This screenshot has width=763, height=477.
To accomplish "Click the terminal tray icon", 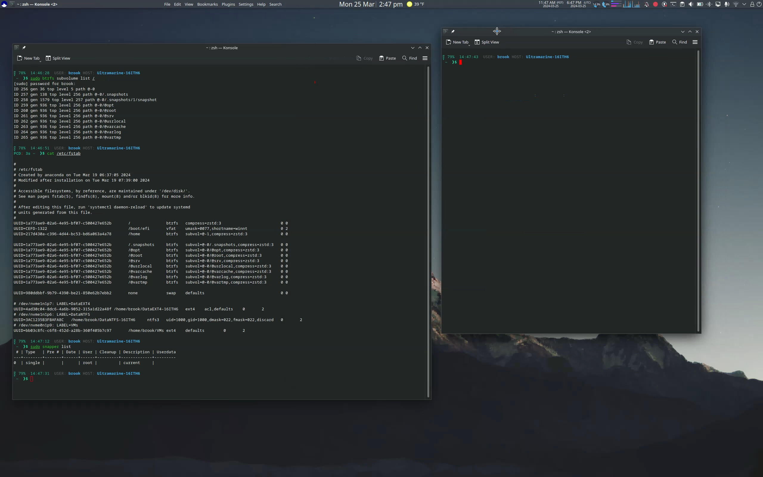I will coord(673,4).
